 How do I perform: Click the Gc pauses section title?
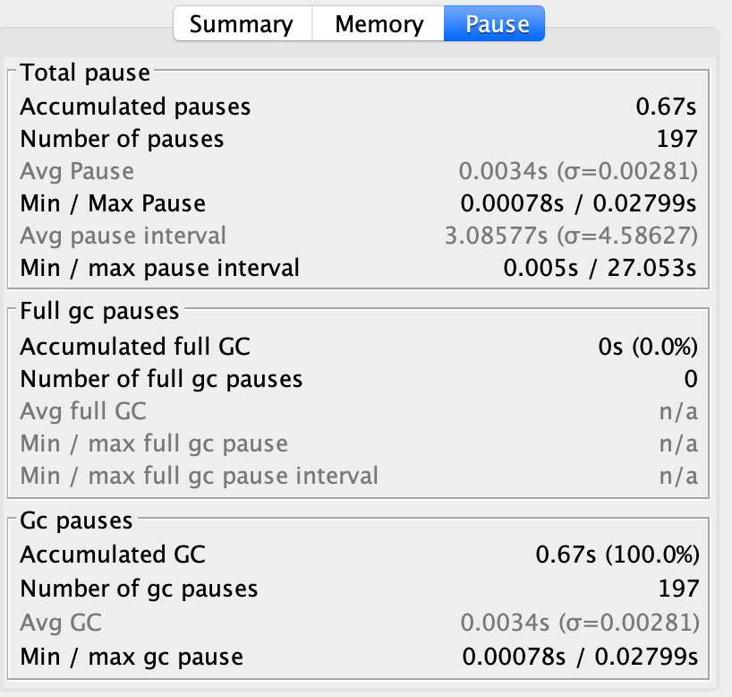click(x=76, y=521)
